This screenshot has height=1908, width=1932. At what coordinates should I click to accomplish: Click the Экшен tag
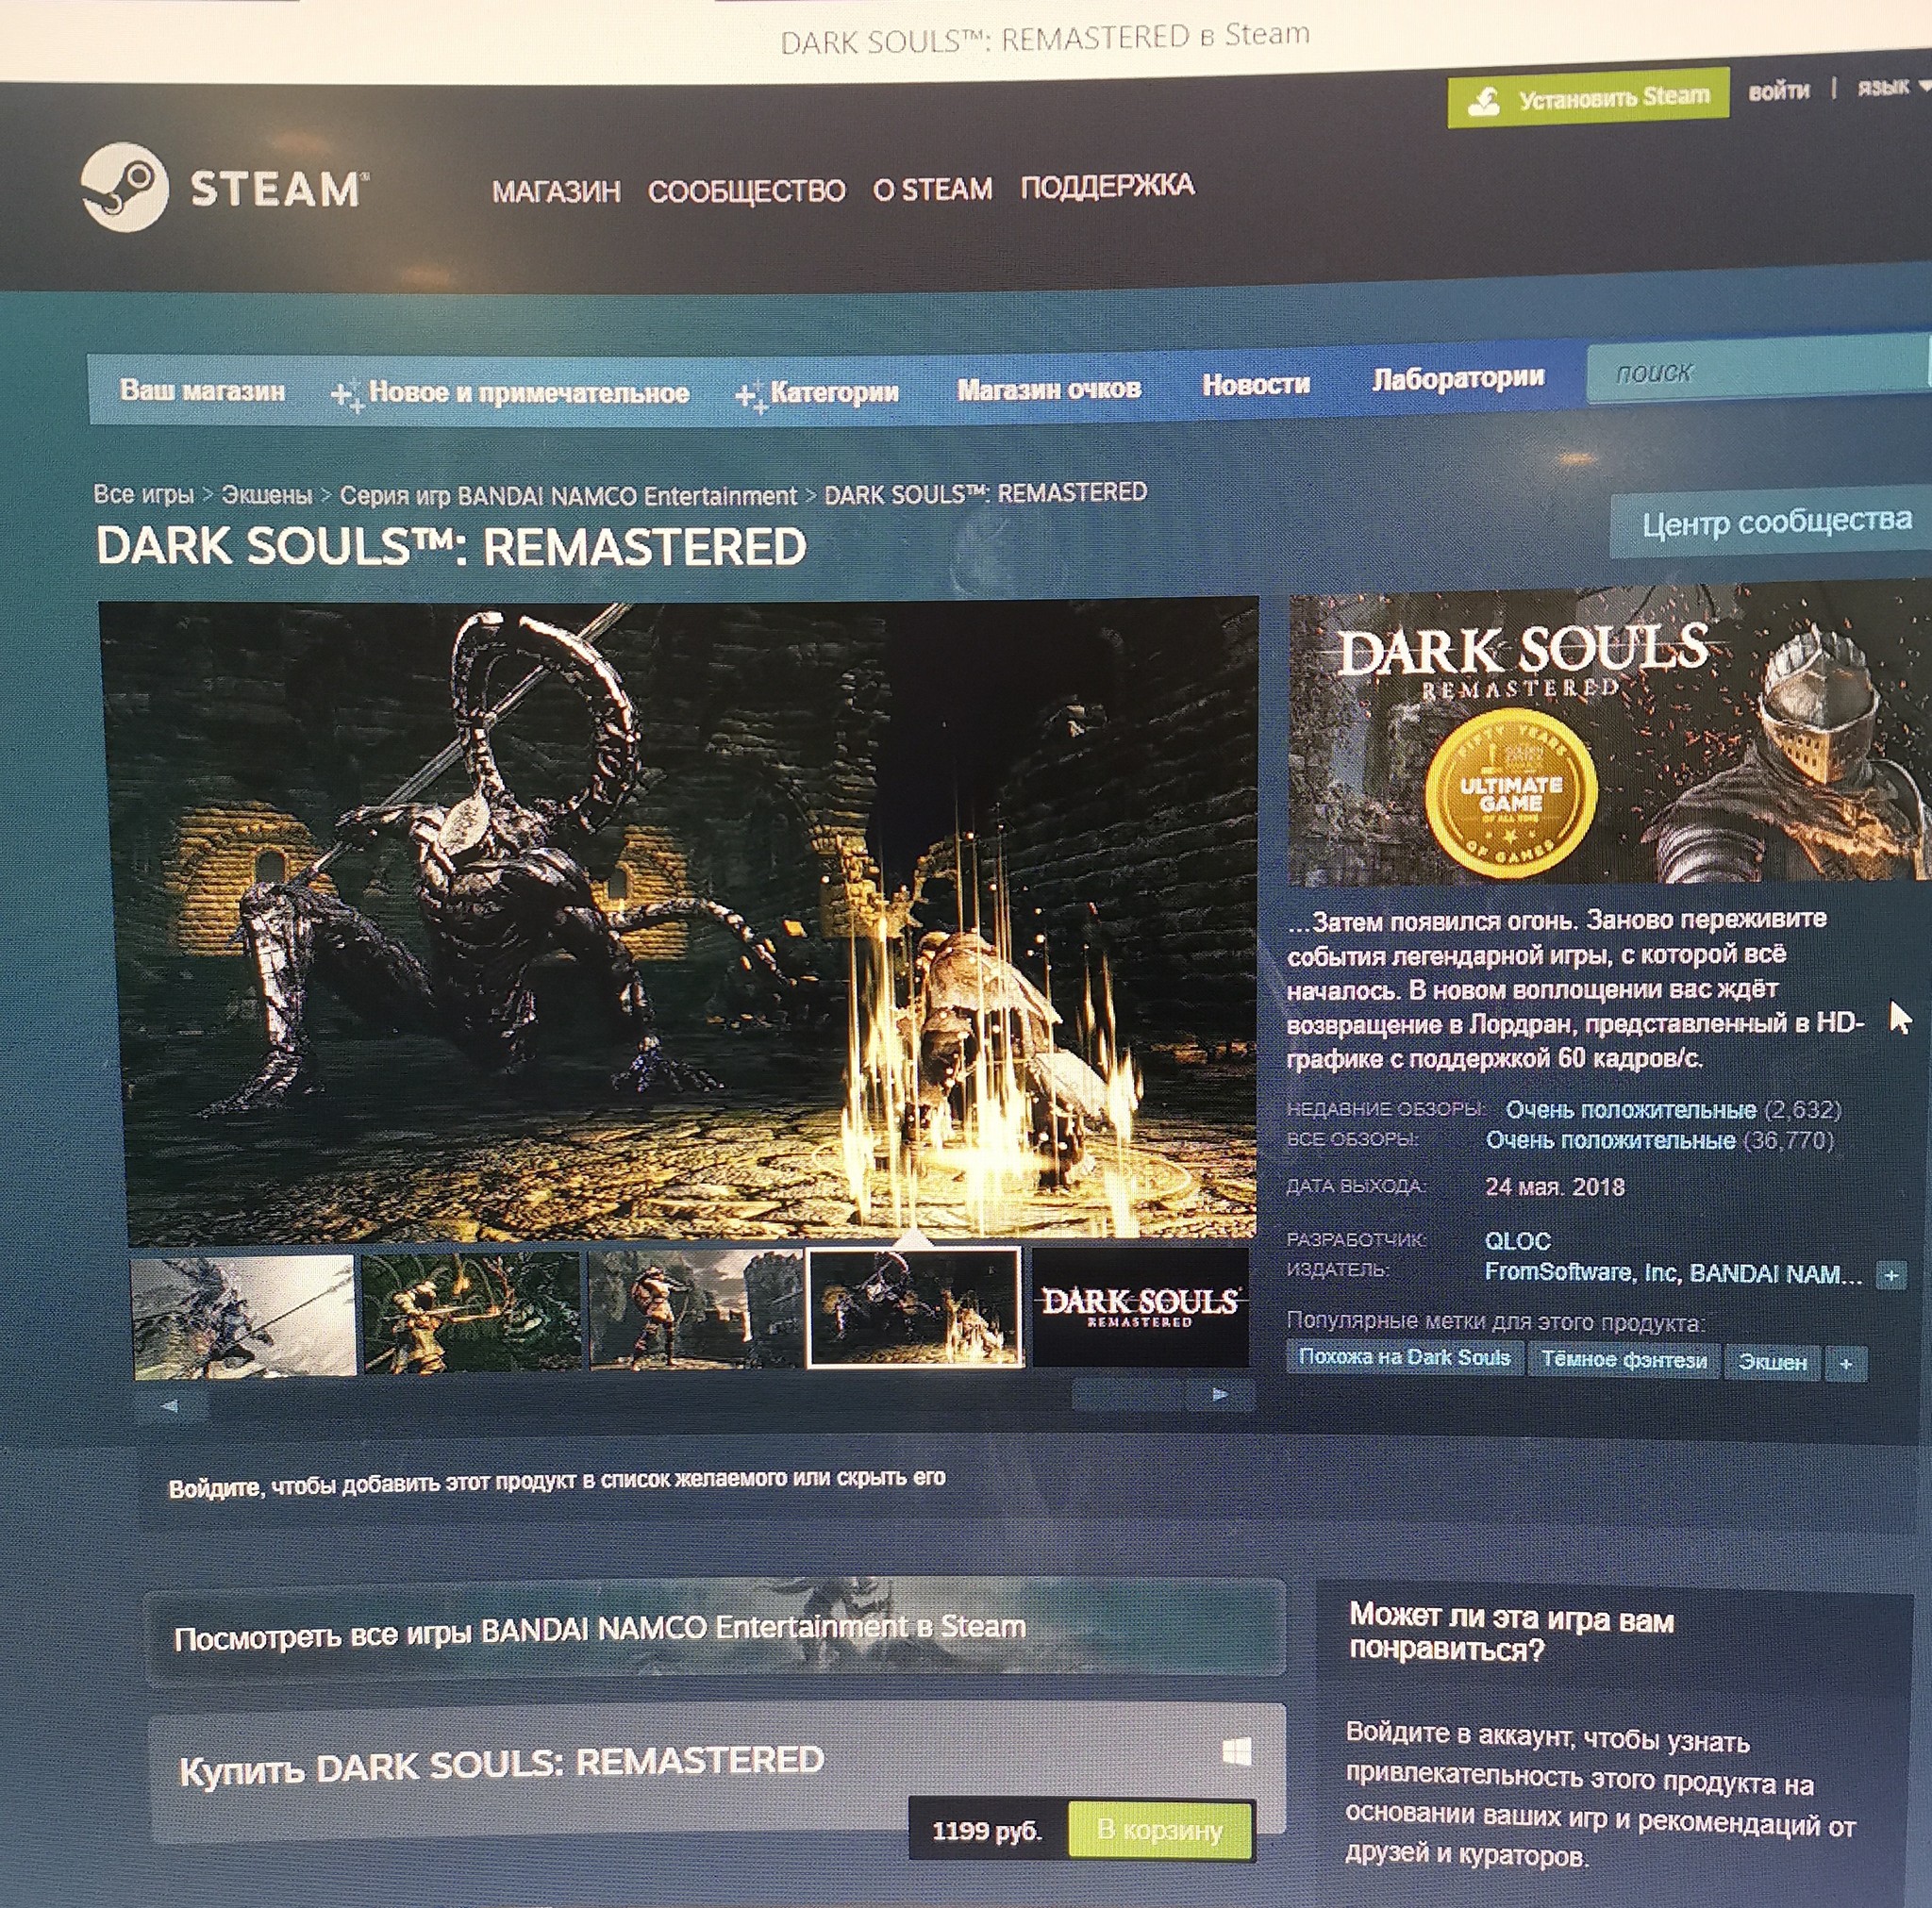pos(1772,1362)
